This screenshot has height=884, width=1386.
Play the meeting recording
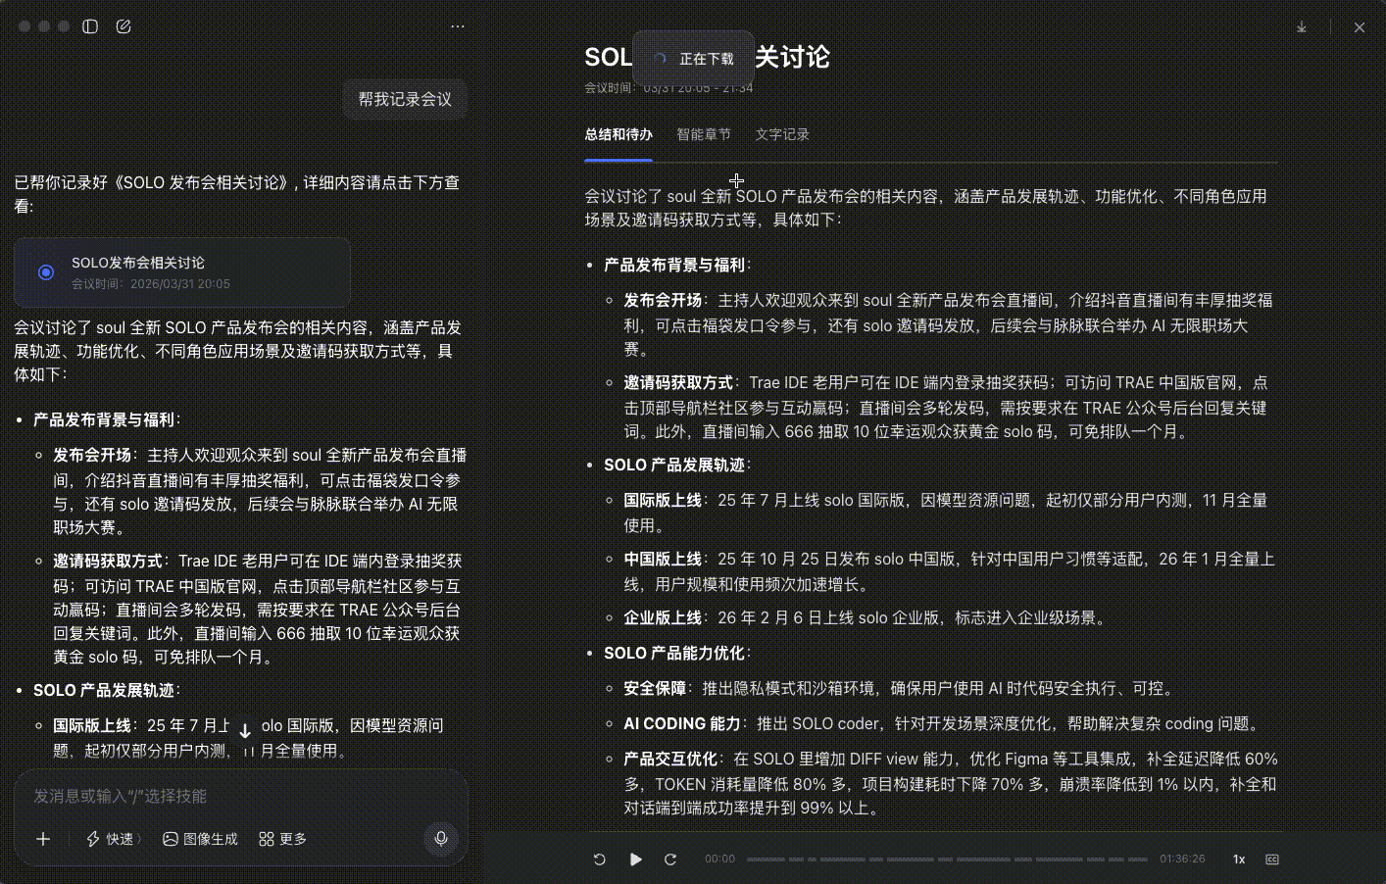[x=635, y=859]
